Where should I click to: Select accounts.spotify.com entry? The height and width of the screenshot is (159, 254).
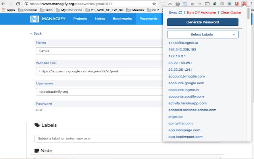(x=186, y=97)
